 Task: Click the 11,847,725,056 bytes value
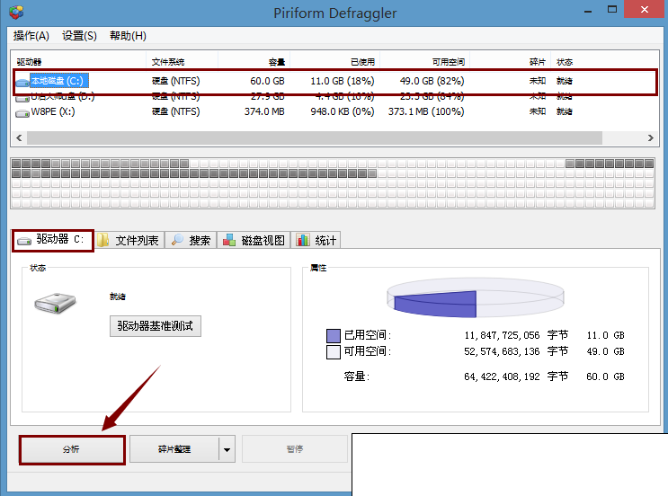502,335
